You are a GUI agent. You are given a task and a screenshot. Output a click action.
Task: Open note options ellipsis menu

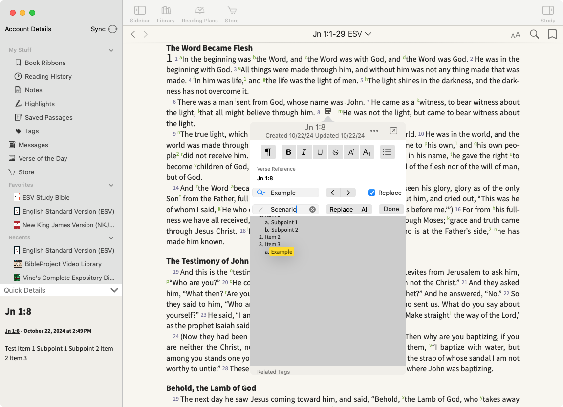pyautogui.click(x=374, y=131)
